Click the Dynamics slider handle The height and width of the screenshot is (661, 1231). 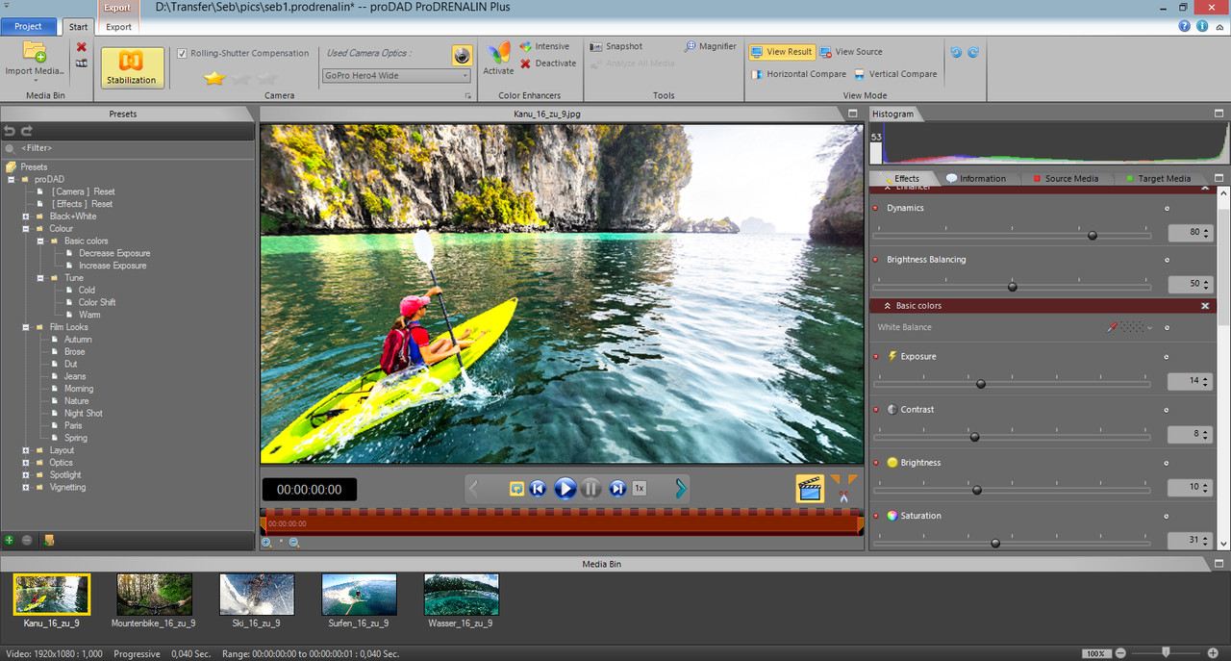pyautogui.click(x=1092, y=235)
